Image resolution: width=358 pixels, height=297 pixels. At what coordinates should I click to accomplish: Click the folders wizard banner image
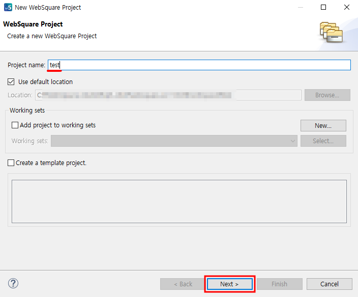point(331,32)
